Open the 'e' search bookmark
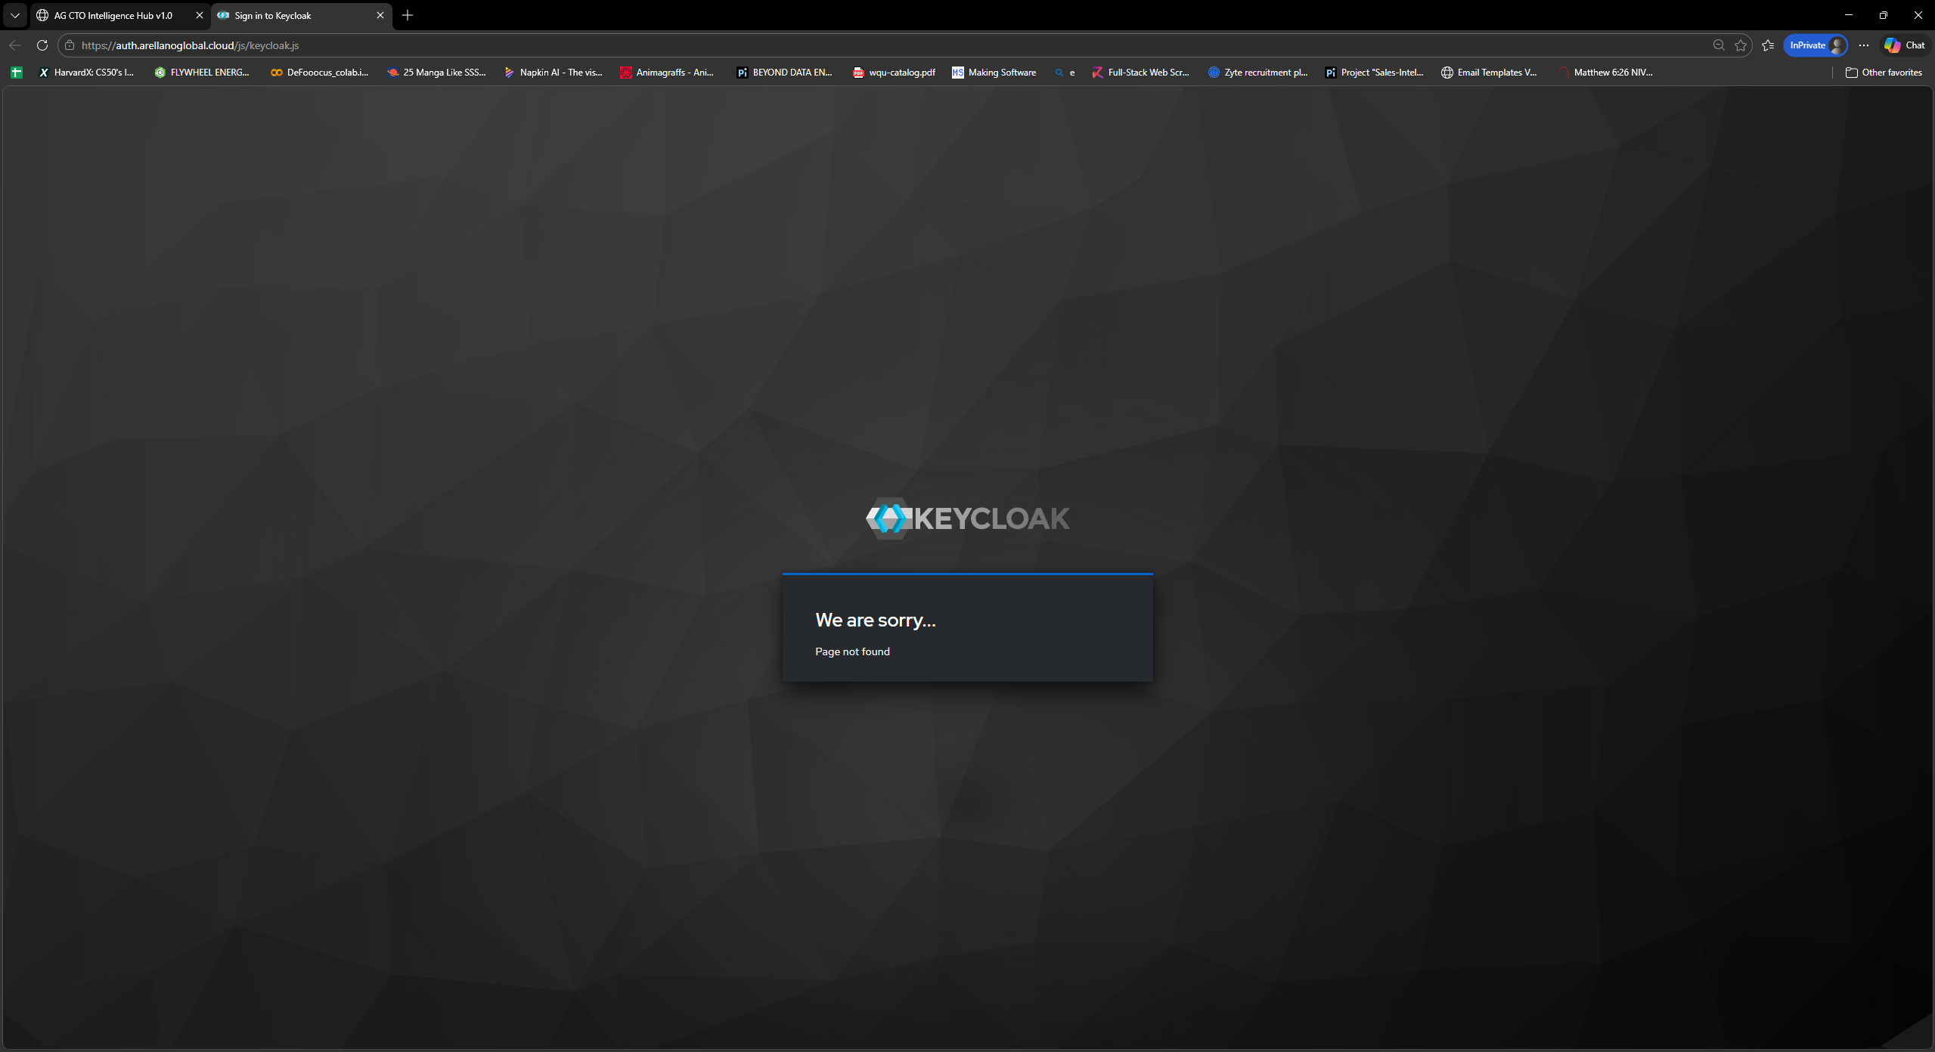Viewport: 1935px width, 1052px height. [1065, 73]
